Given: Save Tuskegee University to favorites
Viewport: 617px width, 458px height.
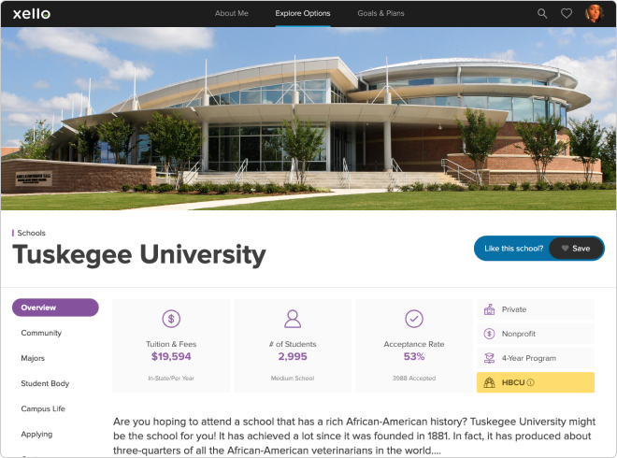Looking at the screenshot, I should coord(572,249).
